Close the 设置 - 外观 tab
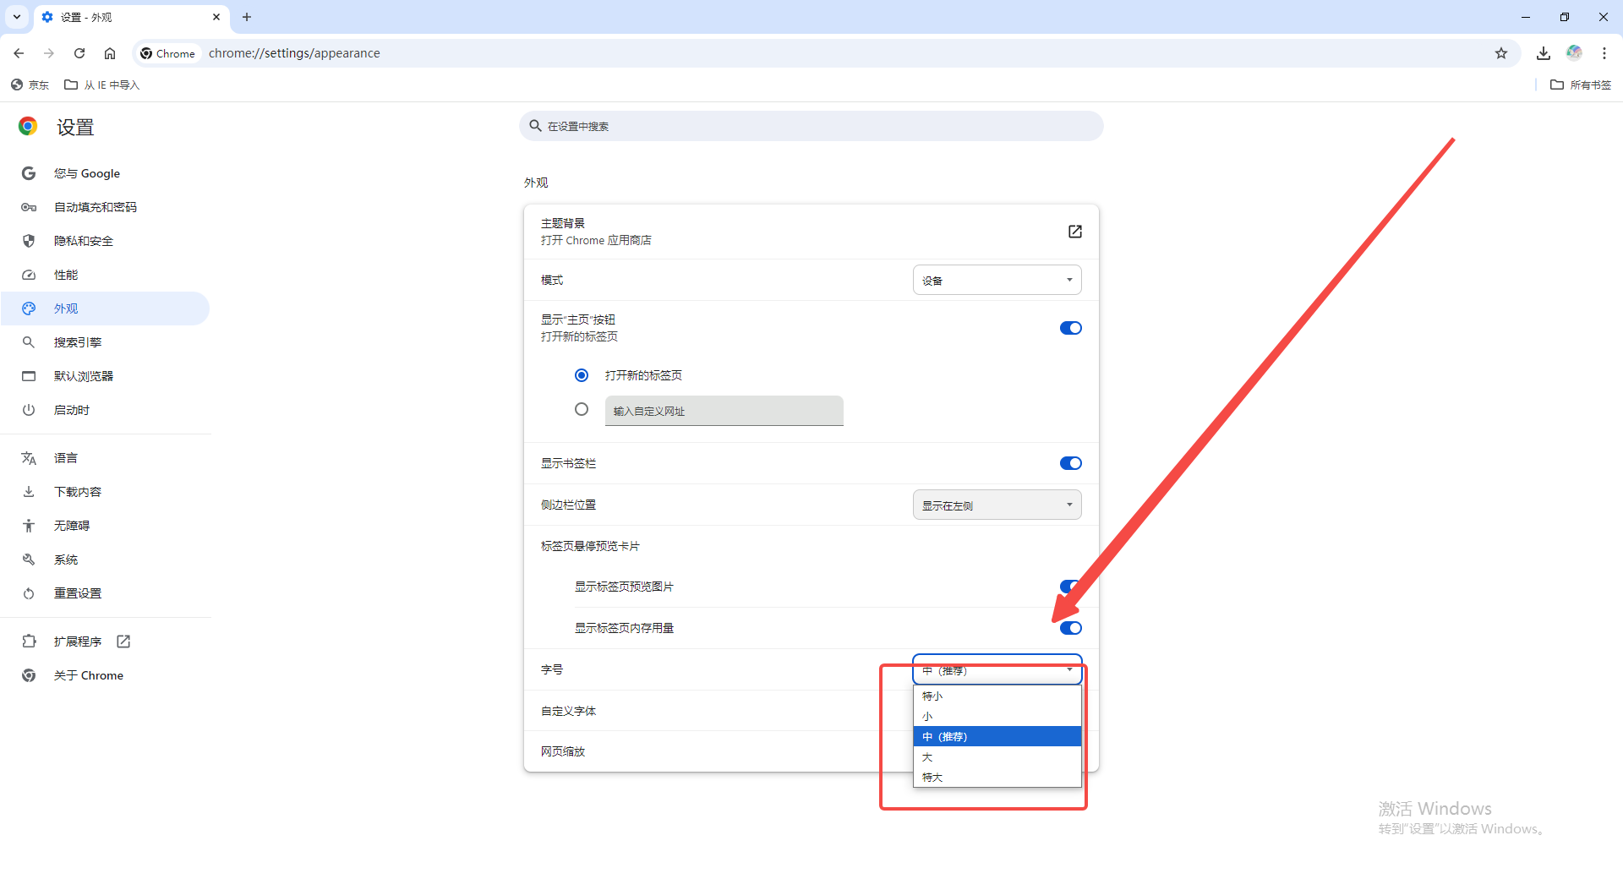Viewport: 1623px width, 879px height. tap(216, 17)
